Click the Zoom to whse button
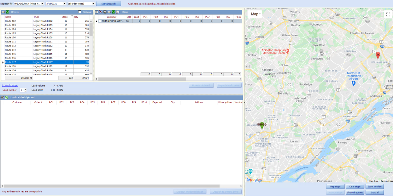Image resolution: width=393 pixels, height=196 pixels. 375,187
